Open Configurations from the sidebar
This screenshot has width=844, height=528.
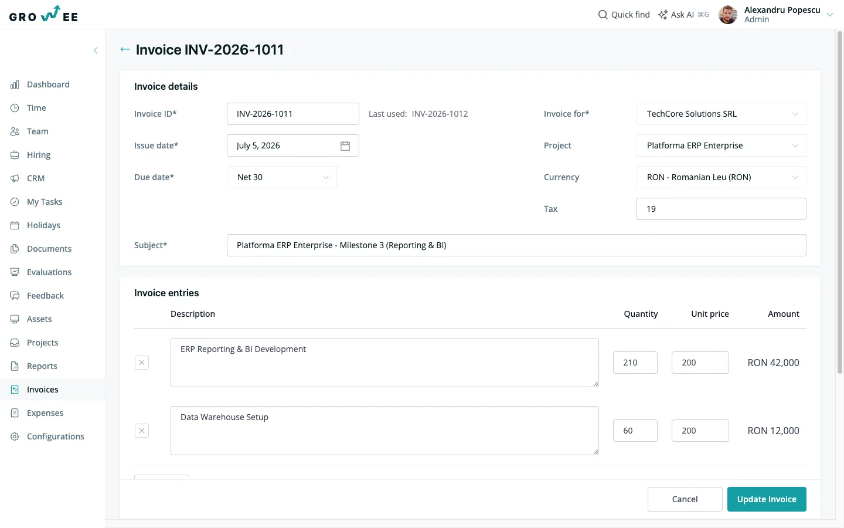[53, 436]
